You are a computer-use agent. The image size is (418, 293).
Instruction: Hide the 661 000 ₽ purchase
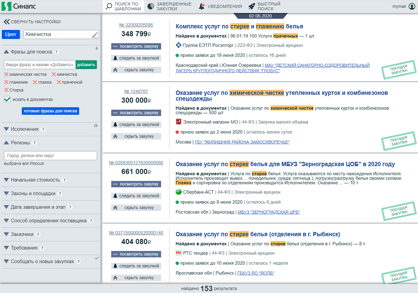[136, 208]
